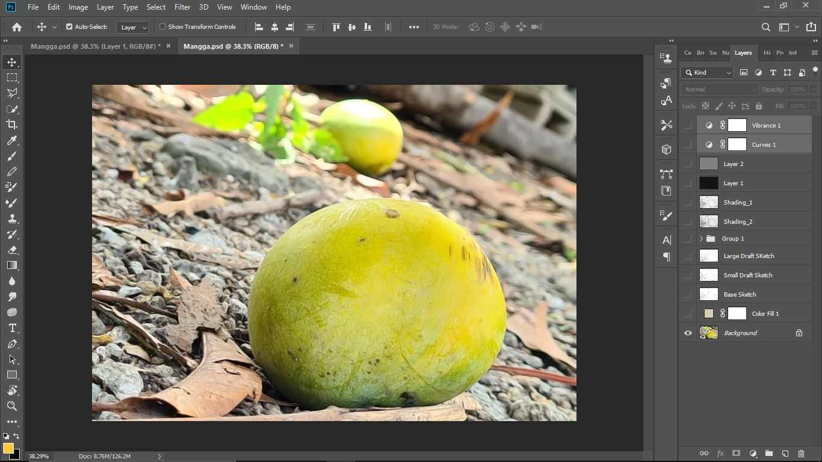The image size is (822, 462).
Task: Select the Horizontal Type tool
Action: point(12,328)
